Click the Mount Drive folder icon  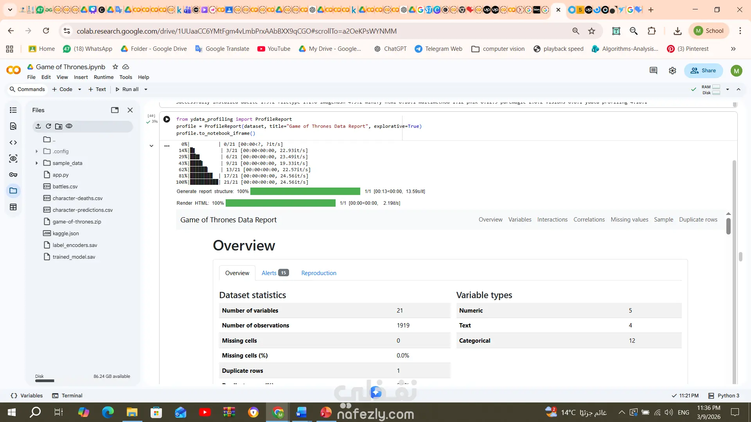click(59, 126)
